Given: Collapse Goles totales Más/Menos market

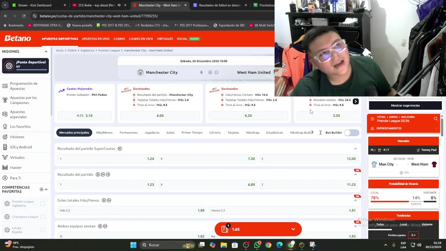Looking at the screenshot, I should point(355,200).
